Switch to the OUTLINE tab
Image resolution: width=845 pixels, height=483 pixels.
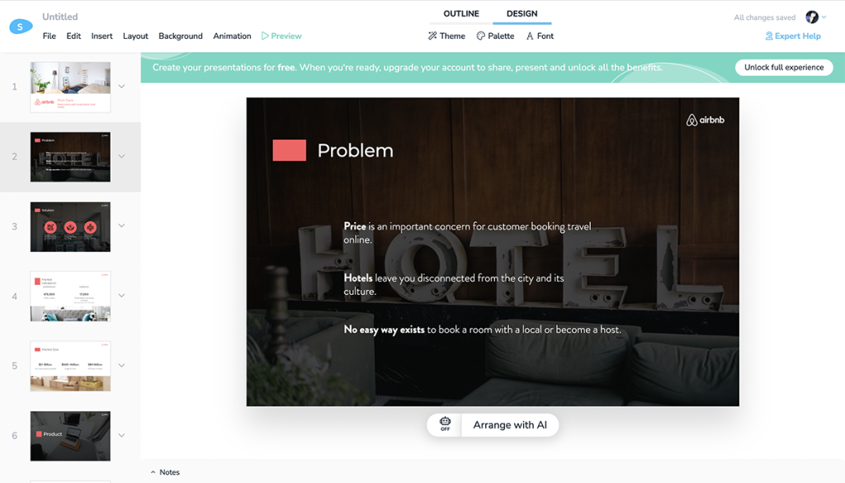click(460, 13)
